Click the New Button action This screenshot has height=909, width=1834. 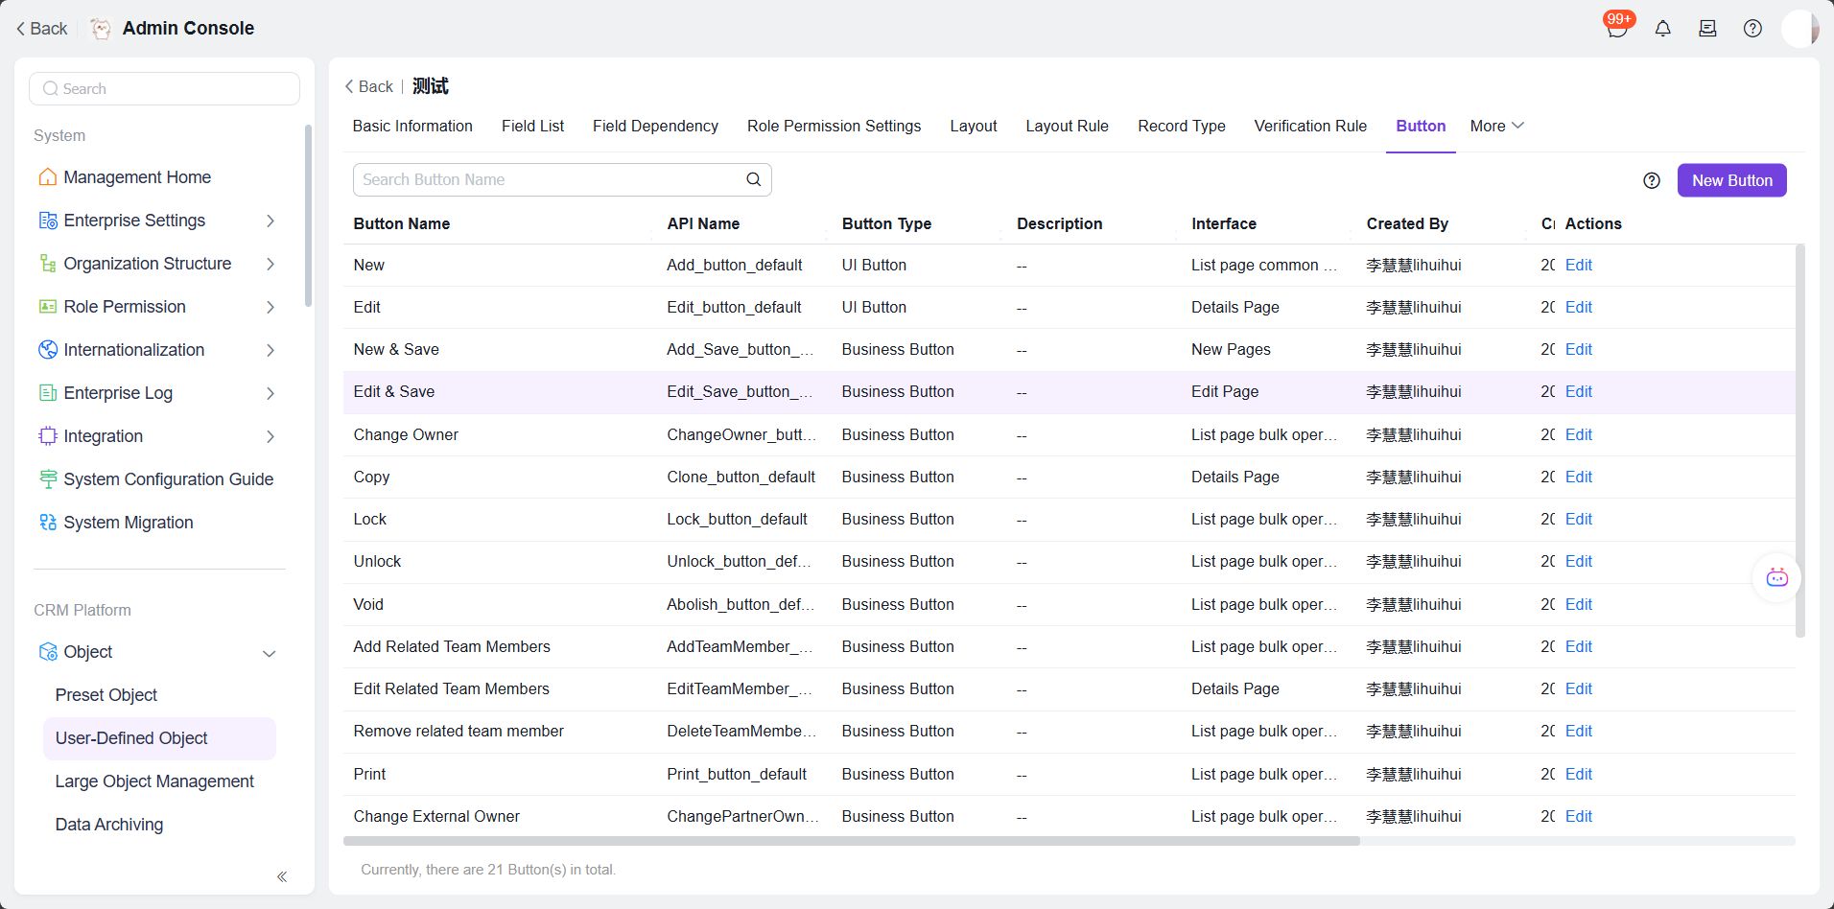[x=1731, y=179]
